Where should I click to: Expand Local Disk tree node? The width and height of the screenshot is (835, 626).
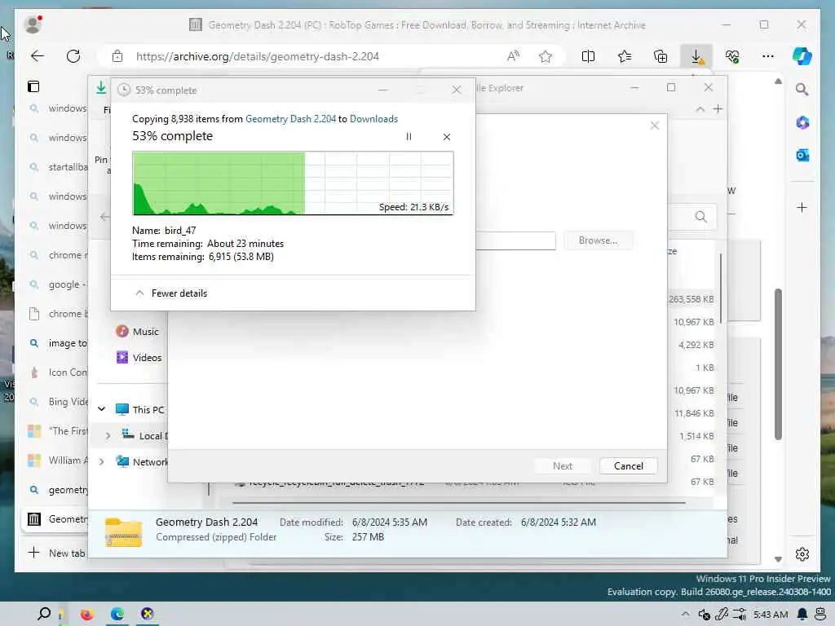click(108, 436)
